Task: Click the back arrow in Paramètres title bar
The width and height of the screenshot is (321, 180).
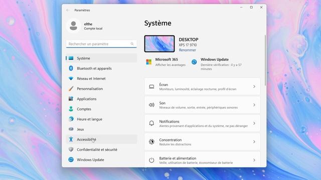Action: click(68, 10)
